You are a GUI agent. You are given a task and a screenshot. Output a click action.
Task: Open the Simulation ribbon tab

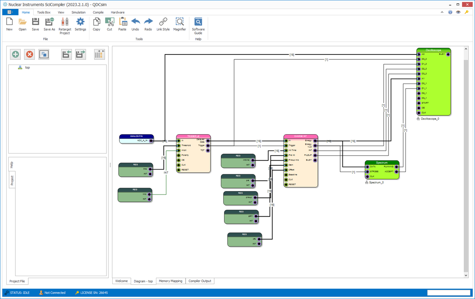click(79, 12)
